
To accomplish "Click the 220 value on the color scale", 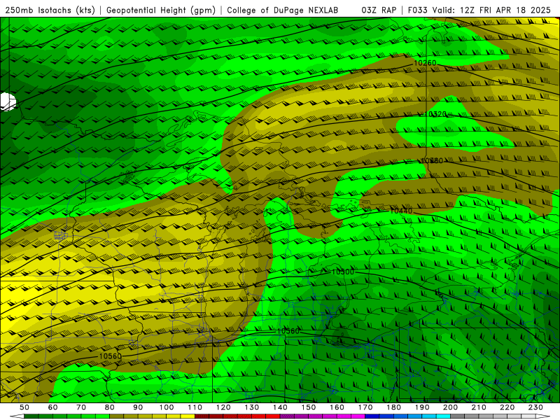I will pyautogui.click(x=507, y=407).
